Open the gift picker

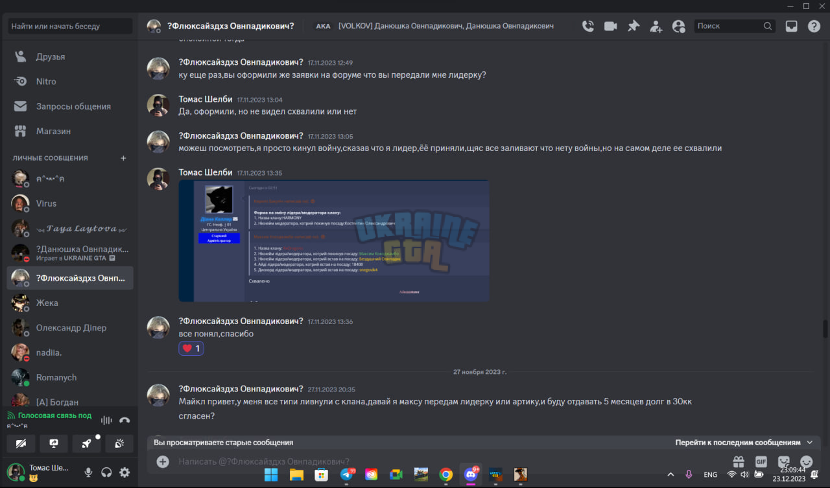738,461
